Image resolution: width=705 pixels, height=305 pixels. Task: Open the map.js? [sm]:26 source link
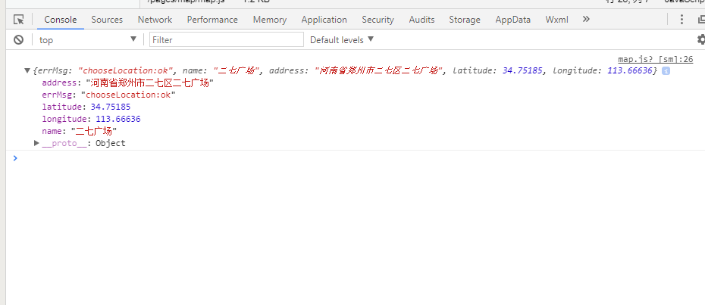click(x=656, y=59)
